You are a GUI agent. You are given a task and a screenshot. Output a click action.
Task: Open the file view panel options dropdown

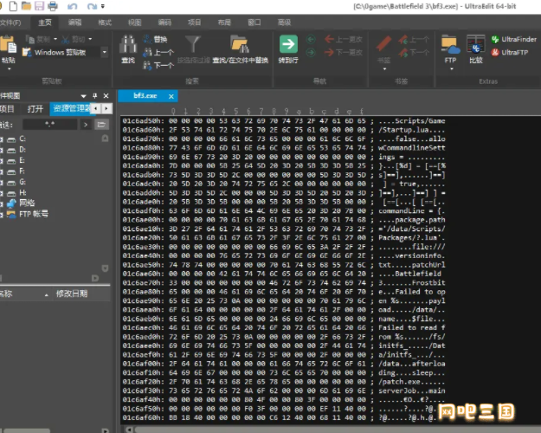(83, 96)
